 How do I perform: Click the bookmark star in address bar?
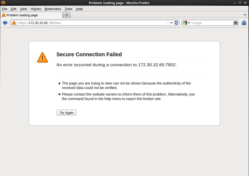[x=168, y=23]
